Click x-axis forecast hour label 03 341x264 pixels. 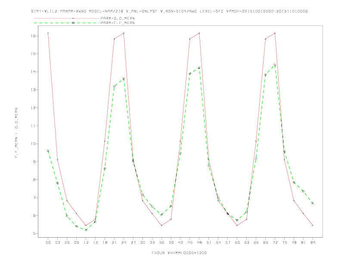point(57,242)
